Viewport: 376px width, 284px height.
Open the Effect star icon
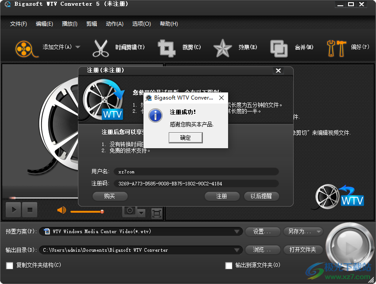click(x=222, y=49)
